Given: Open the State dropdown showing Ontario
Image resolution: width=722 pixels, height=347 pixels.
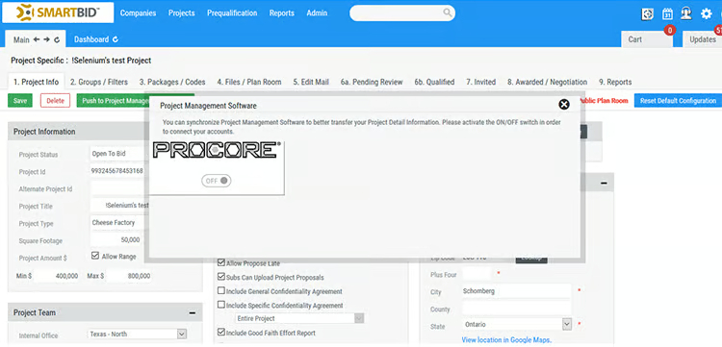Looking at the screenshot, I should [517, 324].
